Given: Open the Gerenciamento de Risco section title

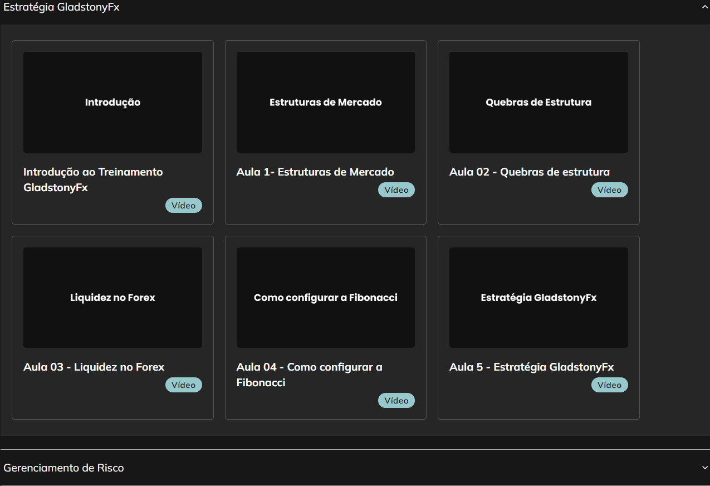Looking at the screenshot, I should click(63, 468).
